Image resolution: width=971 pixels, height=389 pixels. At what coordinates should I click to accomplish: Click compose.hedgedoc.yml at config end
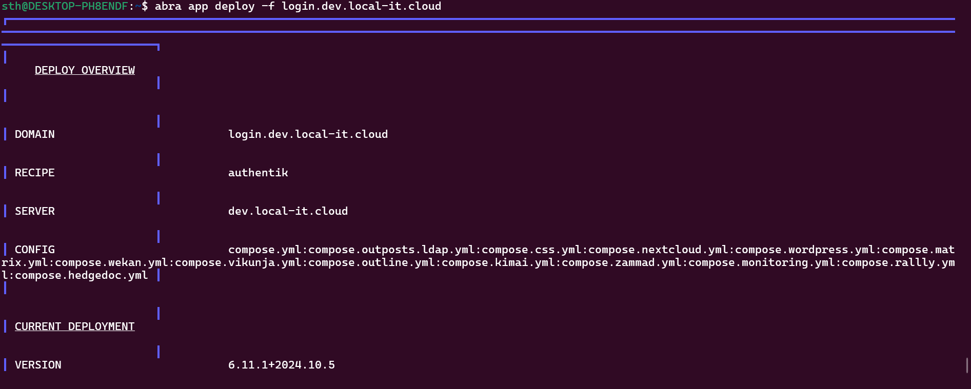[x=82, y=275]
